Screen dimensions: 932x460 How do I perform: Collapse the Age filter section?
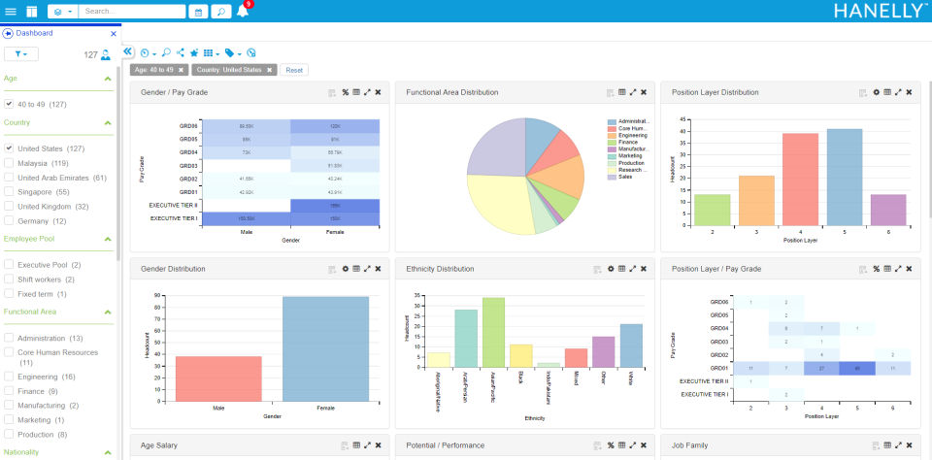pyautogui.click(x=108, y=79)
